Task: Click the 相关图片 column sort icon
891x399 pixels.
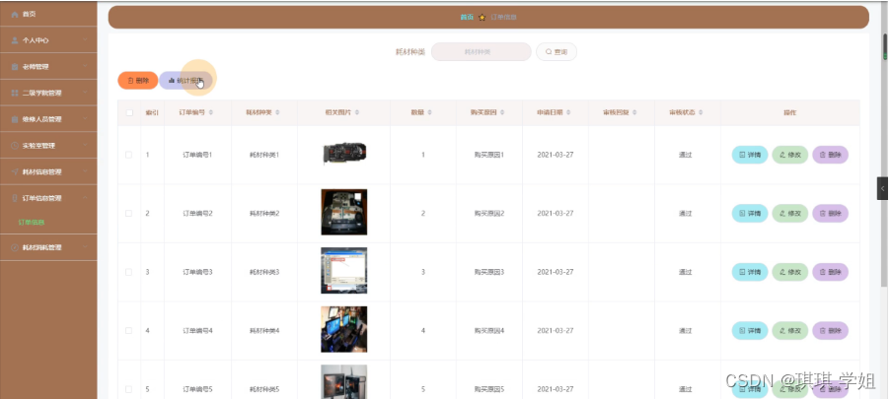Action: click(x=357, y=112)
